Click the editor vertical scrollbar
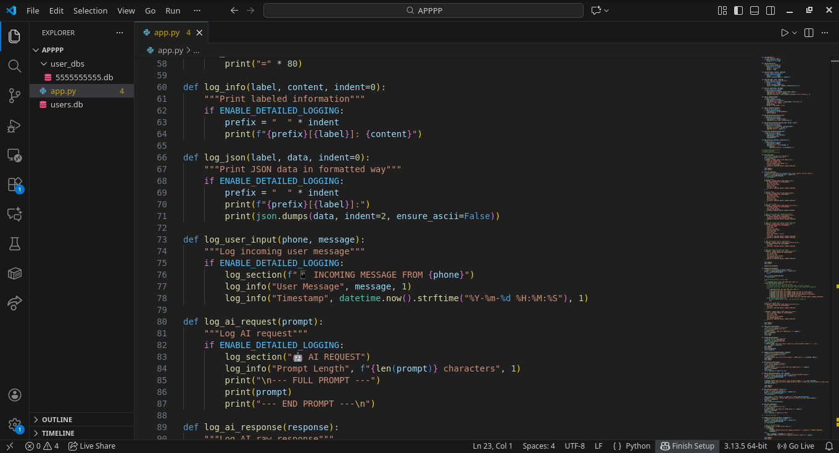 (x=835, y=247)
